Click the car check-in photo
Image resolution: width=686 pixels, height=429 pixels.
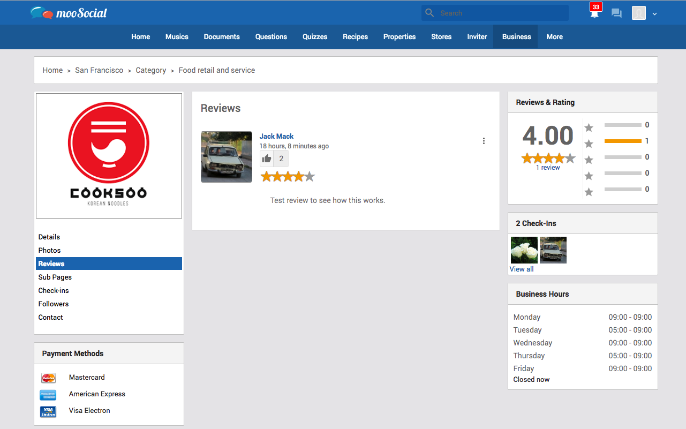click(x=553, y=250)
